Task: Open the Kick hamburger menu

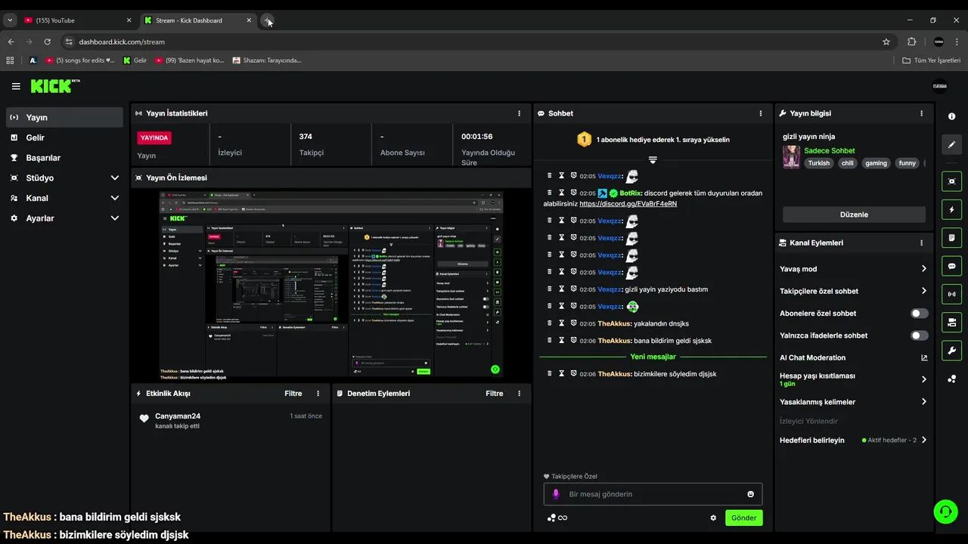Action: 16,86
